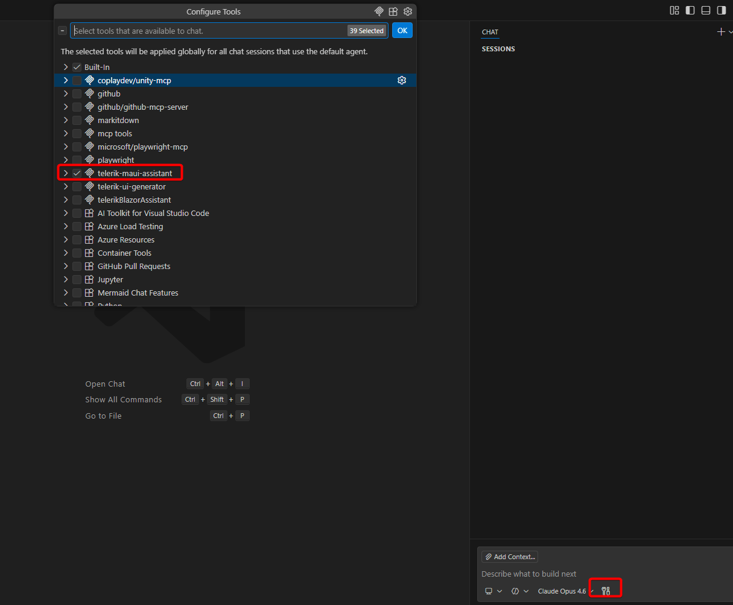This screenshot has width=733, height=605.
Task: Open the session target dropdown chevron
Action: pos(500,591)
